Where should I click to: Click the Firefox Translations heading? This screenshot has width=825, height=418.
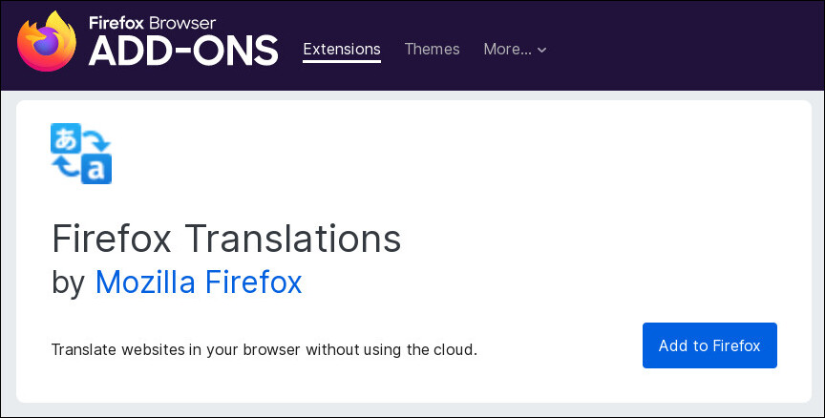pyautogui.click(x=226, y=239)
